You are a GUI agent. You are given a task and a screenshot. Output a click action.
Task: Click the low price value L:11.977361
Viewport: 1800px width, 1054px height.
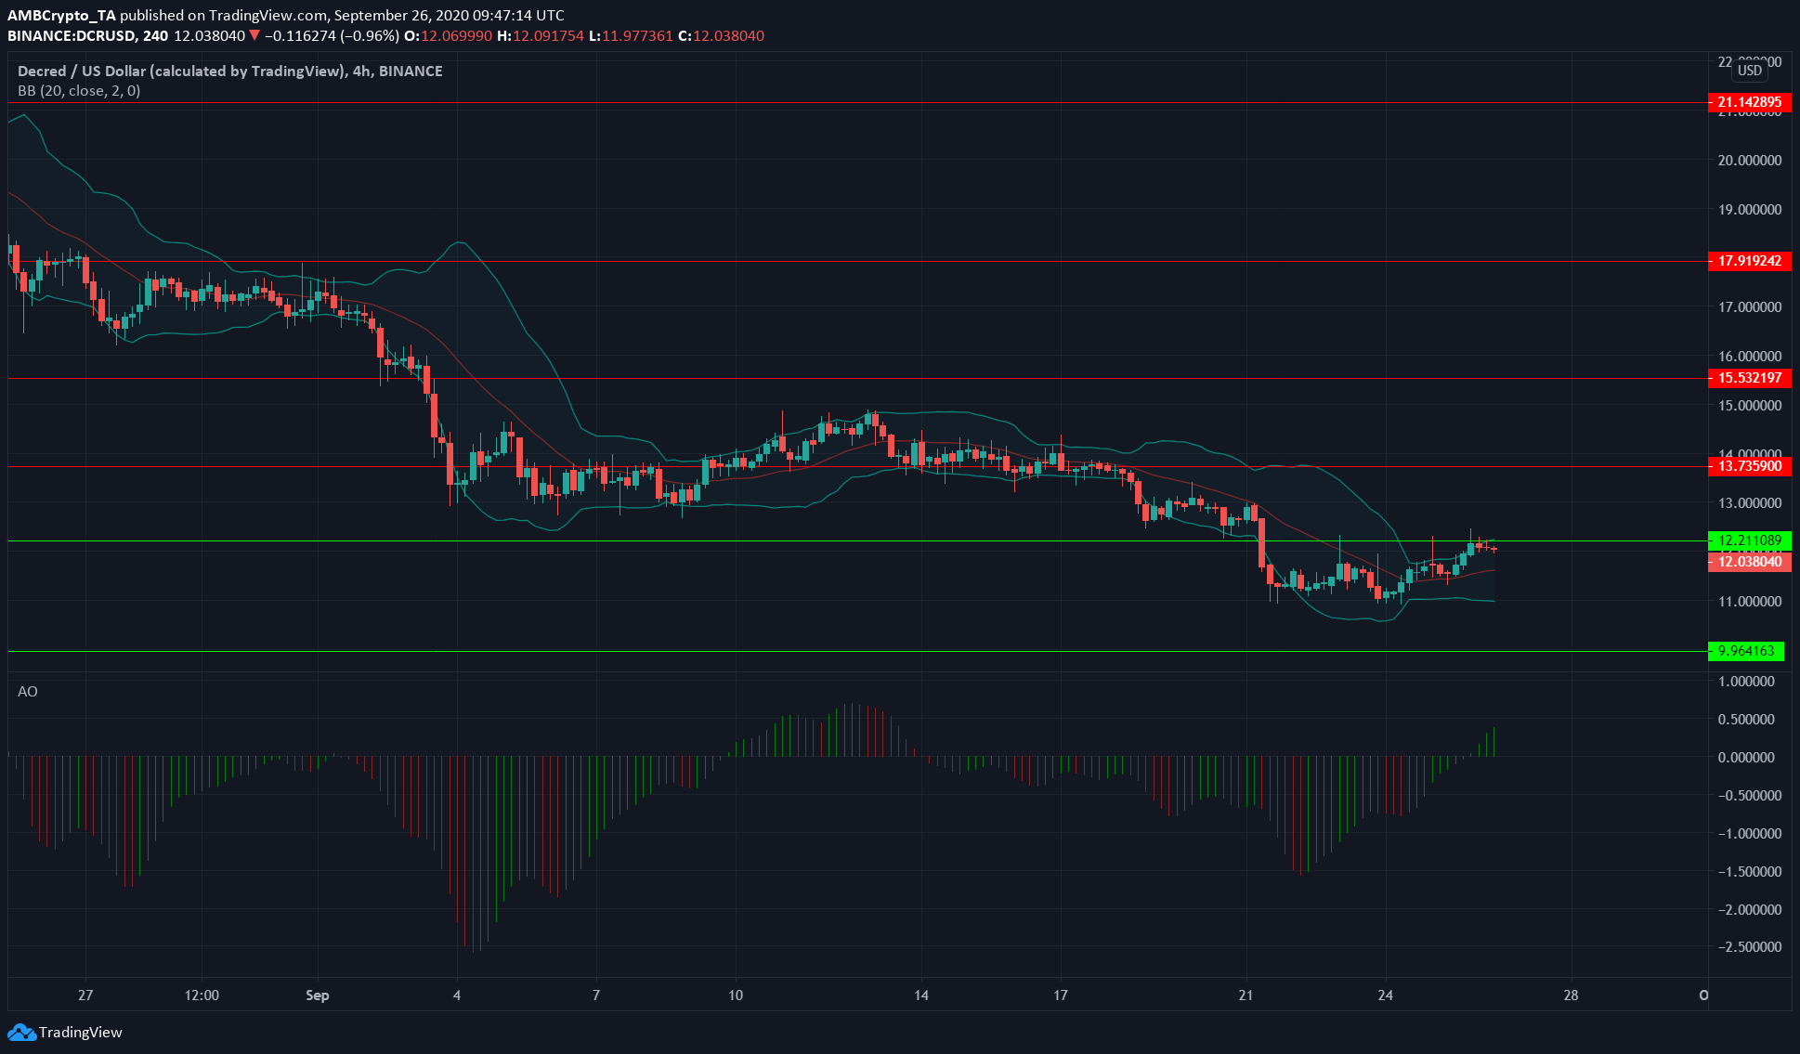pyautogui.click(x=632, y=36)
